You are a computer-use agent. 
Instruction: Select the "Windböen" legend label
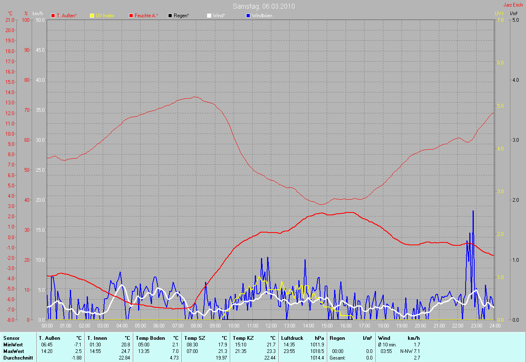tap(262, 16)
